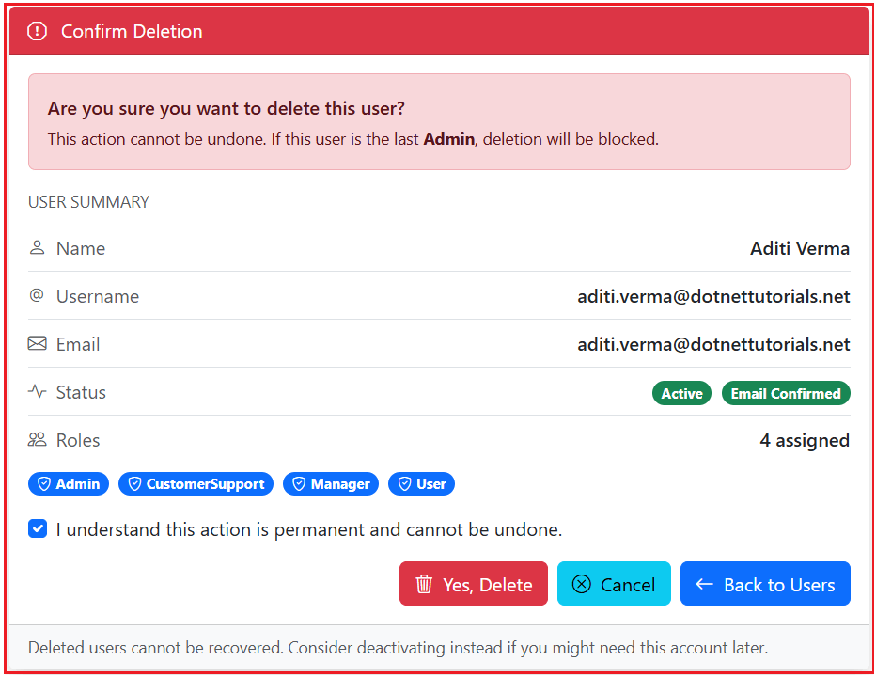The image size is (876, 677).
Task: Click the shield icon inside the Manager badge
Action: coord(299,483)
